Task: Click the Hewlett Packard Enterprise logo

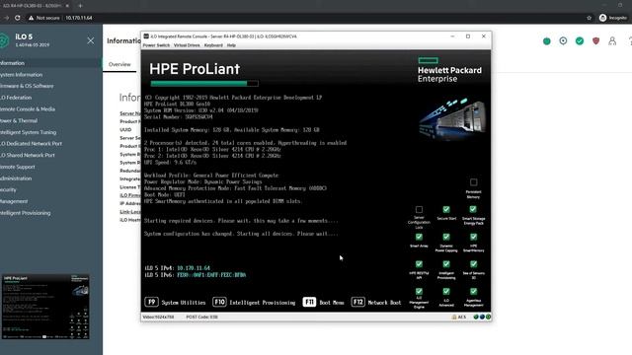Action: pos(449,70)
